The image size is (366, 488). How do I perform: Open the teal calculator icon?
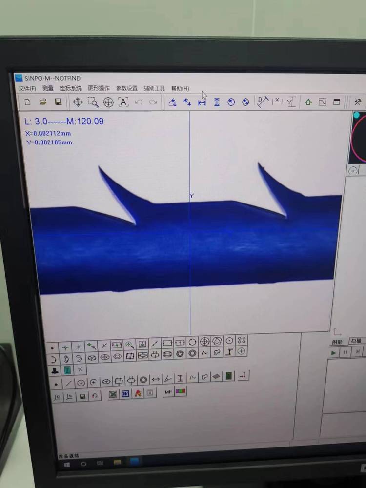(x=67, y=370)
